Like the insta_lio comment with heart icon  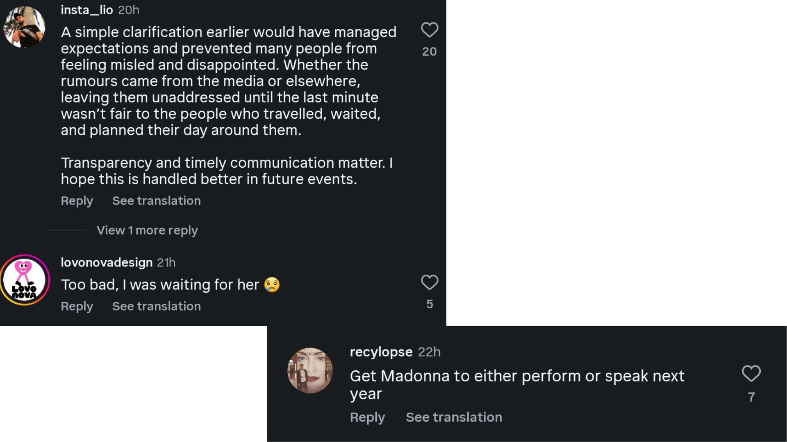[x=430, y=30]
